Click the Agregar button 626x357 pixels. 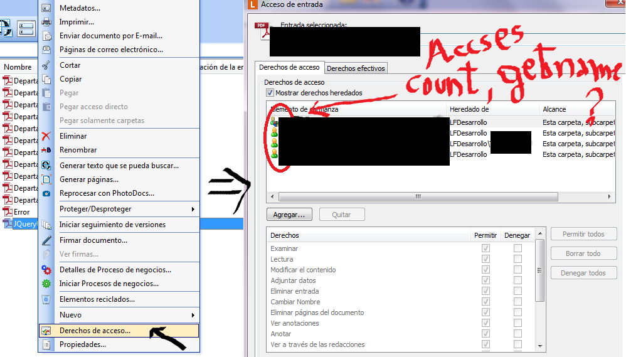click(x=289, y=215)
